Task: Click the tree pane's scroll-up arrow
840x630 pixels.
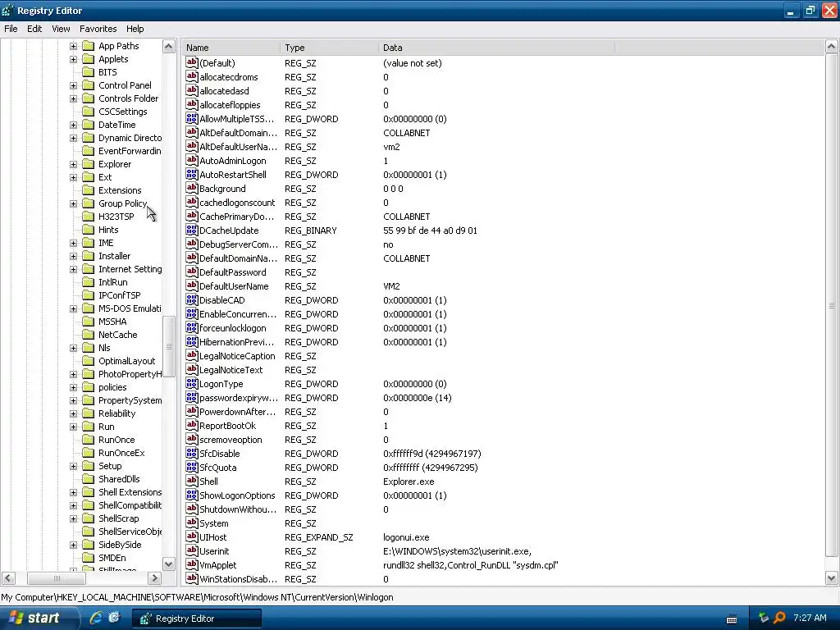Action: (x=169, y=47)
